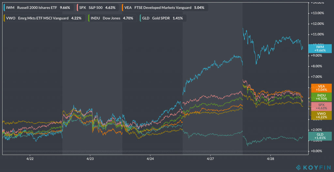
Task: Click the orange VEA +5.04% axis tag
Action: pyautogui.click(x=320, y=88)
